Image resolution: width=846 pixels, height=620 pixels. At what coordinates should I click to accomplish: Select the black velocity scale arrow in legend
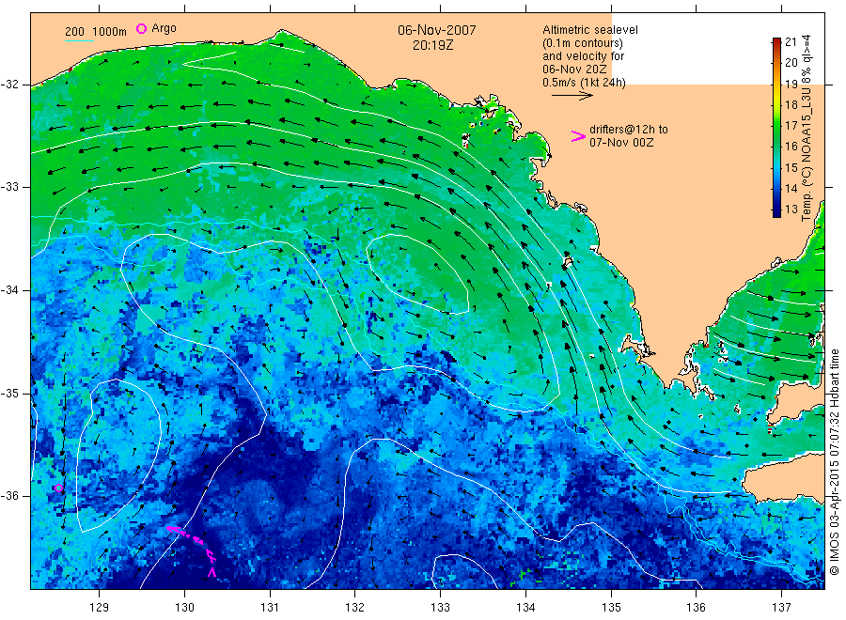572,96
